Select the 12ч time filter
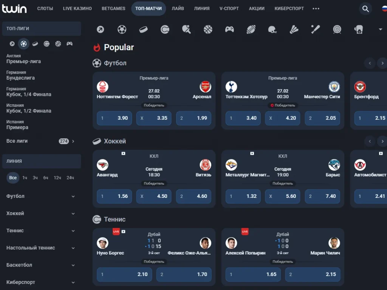 [x=57, y=178]
